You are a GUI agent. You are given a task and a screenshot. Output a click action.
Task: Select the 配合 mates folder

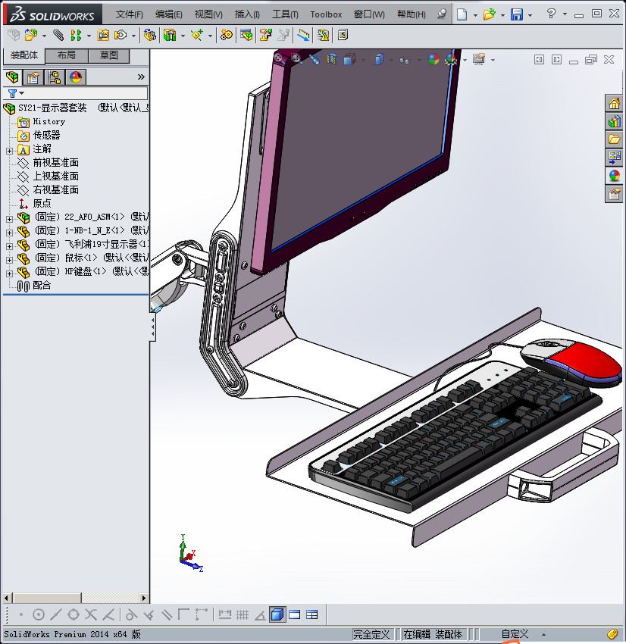point(42,286)
